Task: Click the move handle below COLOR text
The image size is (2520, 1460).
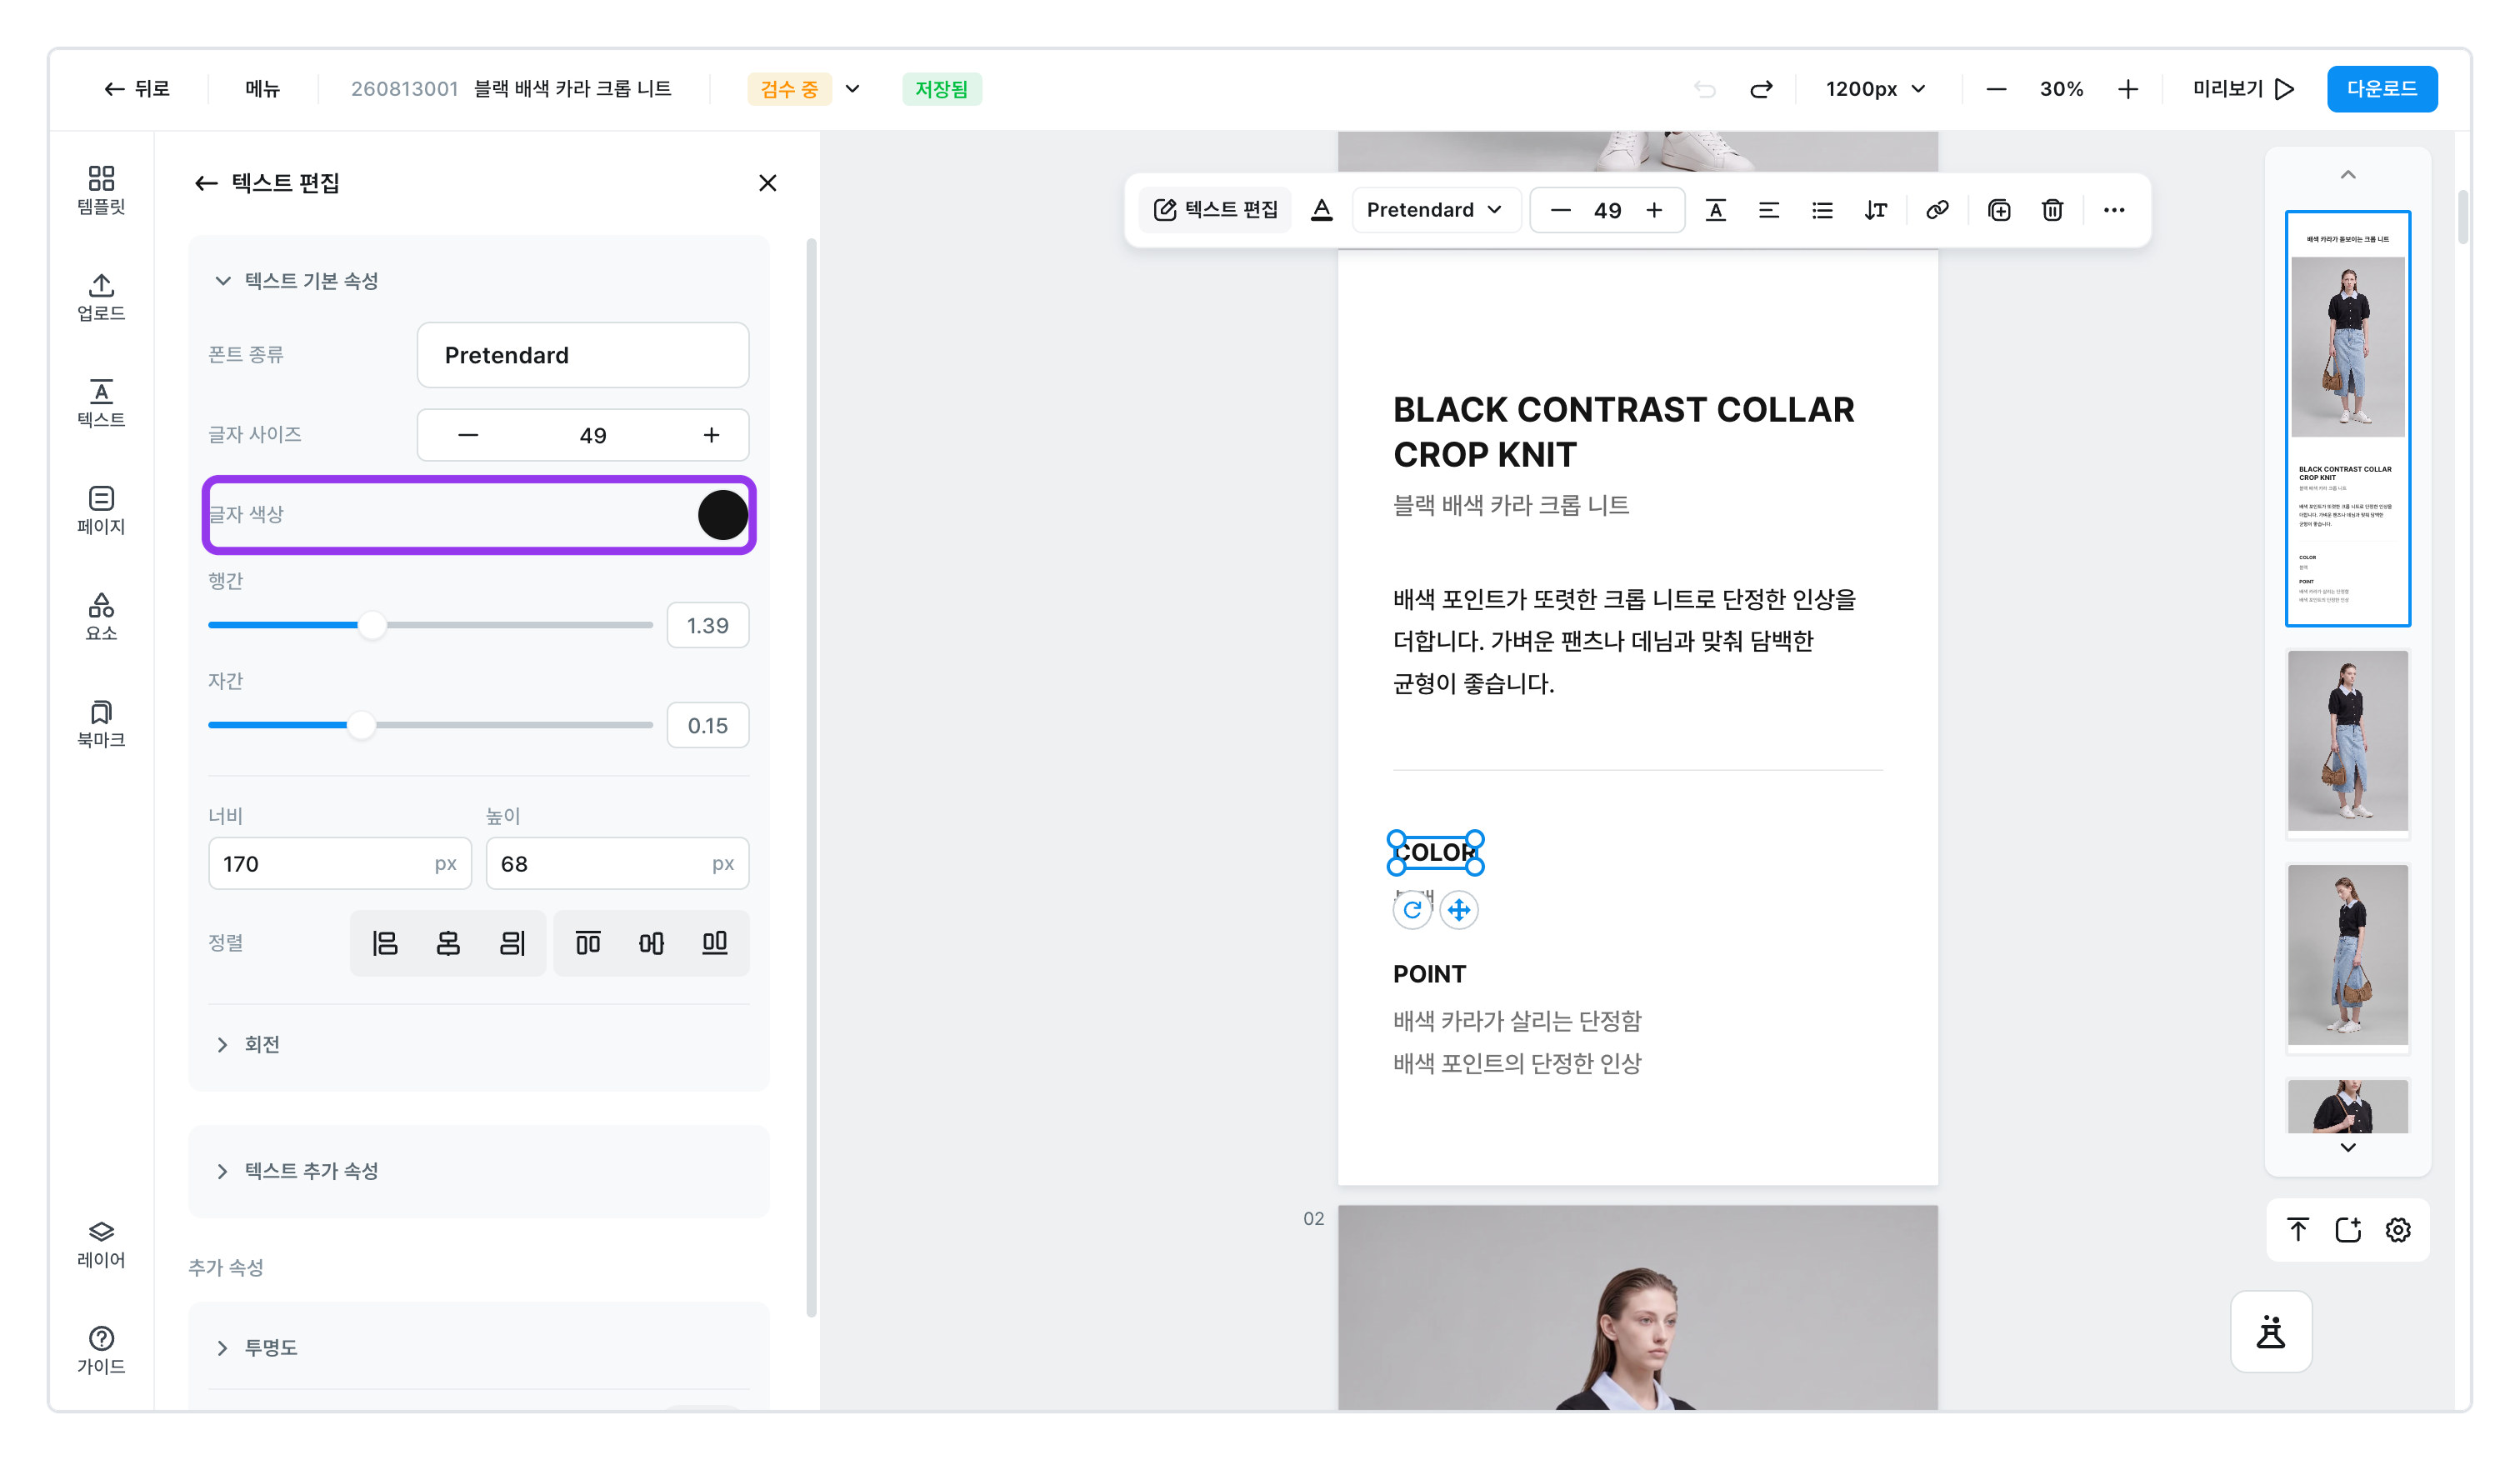Action: [x=1459, y=910]
